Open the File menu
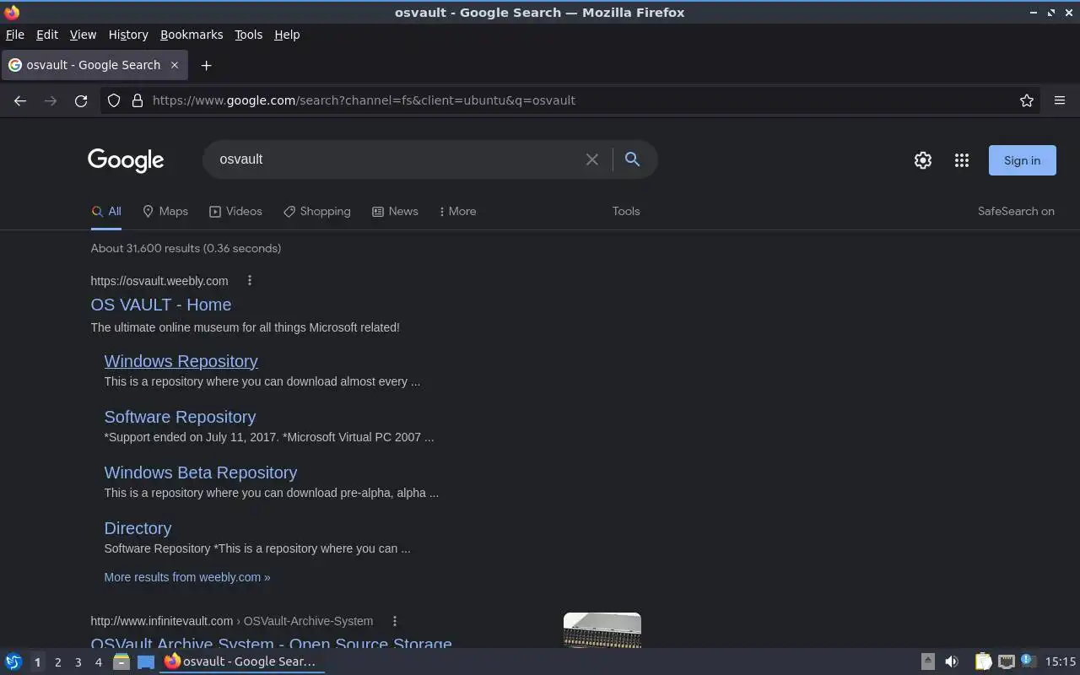Screen dimensions: 1080x675 click(x=15, y=35)
